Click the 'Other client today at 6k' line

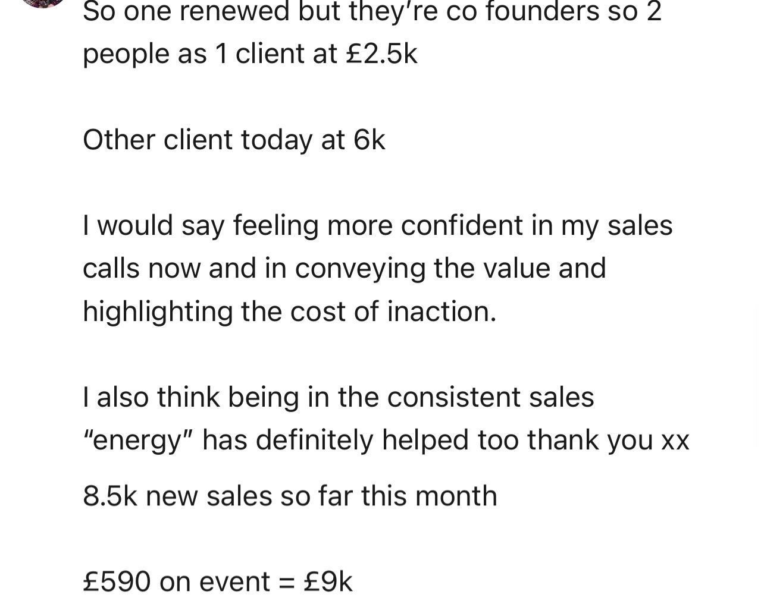[234, 140]
